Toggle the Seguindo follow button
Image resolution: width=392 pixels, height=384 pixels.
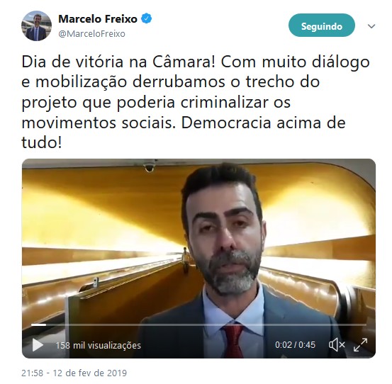click(x=322, y=26)
